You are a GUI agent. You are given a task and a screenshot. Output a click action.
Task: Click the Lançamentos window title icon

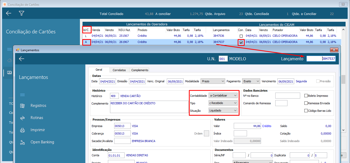(x=18, y=50)
